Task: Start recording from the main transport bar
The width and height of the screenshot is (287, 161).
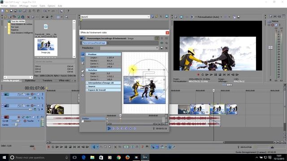Action: click(48, 147)
